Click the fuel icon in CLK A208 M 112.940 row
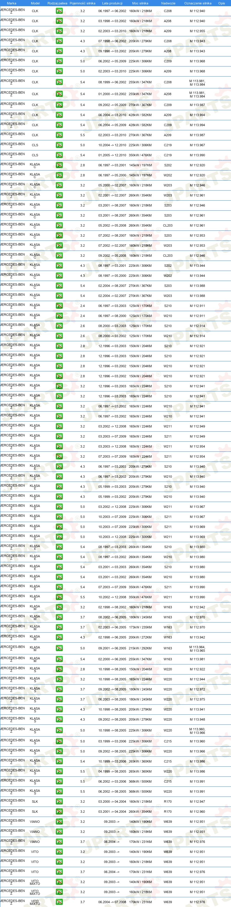Screen dimensions: 231x907 point(59,21)
